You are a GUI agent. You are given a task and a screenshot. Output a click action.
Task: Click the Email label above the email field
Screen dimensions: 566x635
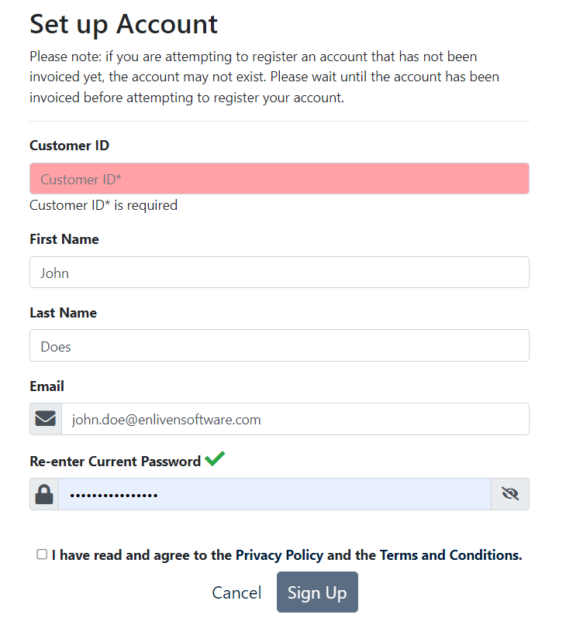(x=47, y=386)
